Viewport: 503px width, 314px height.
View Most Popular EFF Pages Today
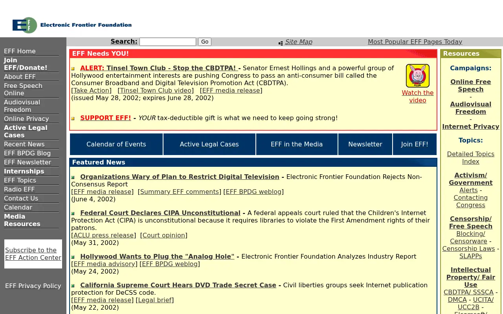pyautogui.click(x=415, y=42)
